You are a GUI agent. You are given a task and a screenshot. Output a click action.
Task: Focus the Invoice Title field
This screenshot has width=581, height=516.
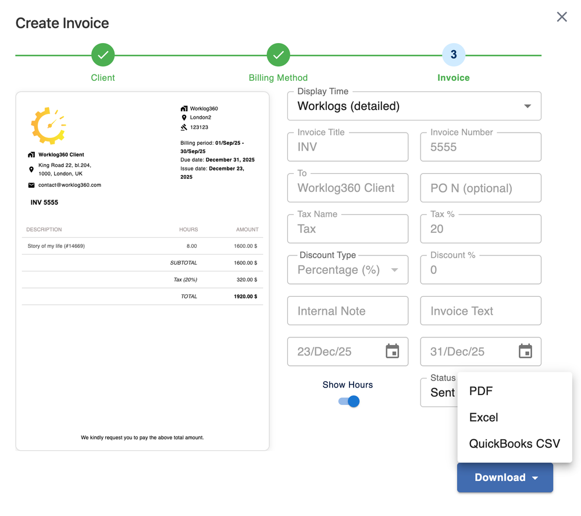click(x=348, y=147)
